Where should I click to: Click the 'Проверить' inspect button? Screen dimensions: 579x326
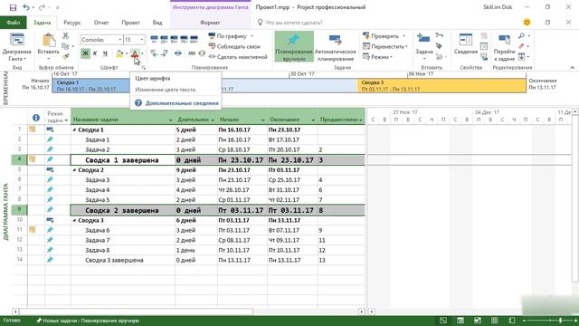click(384, 36)
